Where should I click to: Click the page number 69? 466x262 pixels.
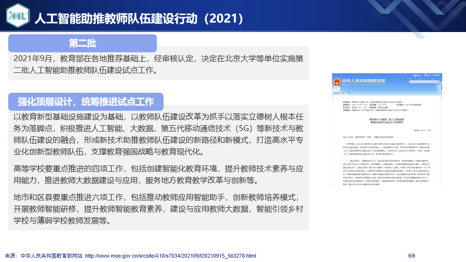point(412,256)
